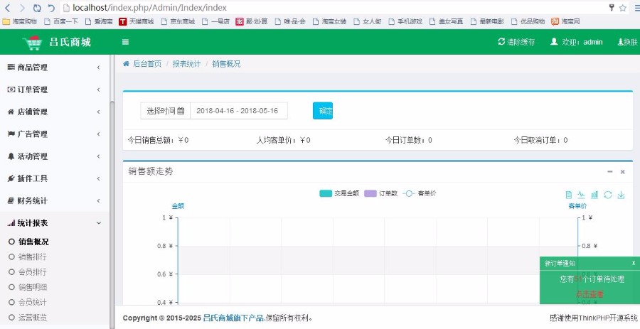
Task: Expand the 商品管理 menu
Action: click(x=55, y=68)
